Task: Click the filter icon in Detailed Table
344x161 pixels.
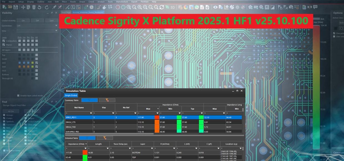Action: [x=105, y=138]
